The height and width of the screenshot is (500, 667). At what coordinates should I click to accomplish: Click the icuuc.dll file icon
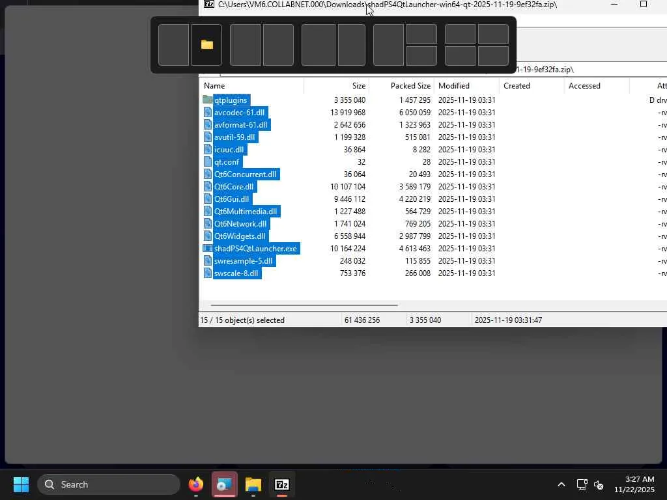pos(208,149)
